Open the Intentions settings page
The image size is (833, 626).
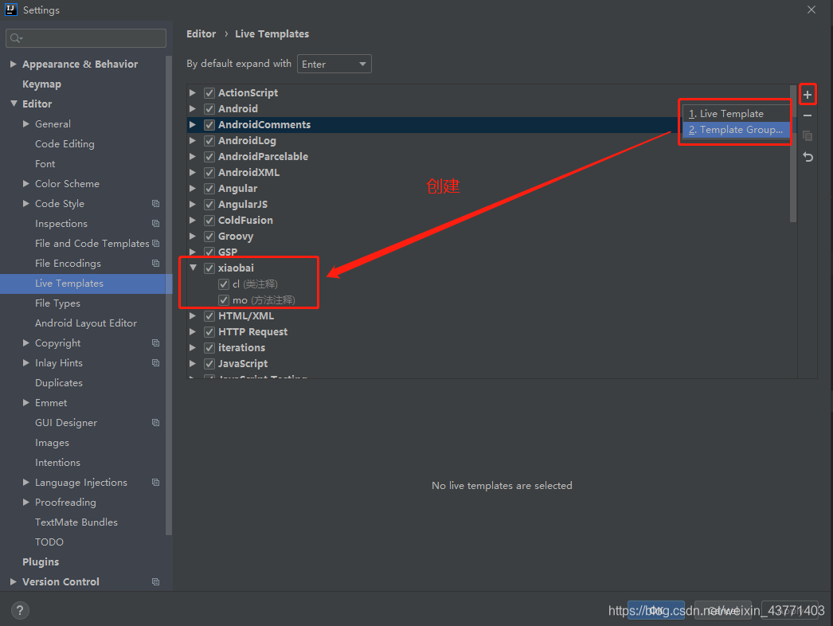57,462
